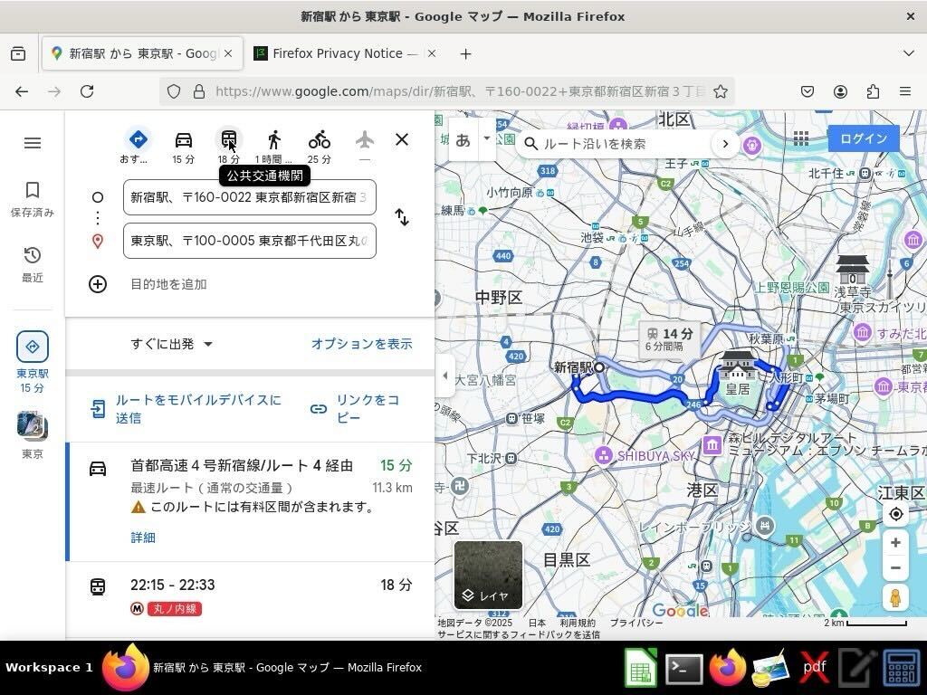Open the terminal from the taskbar
927x695 pixels.
point(684,669)
